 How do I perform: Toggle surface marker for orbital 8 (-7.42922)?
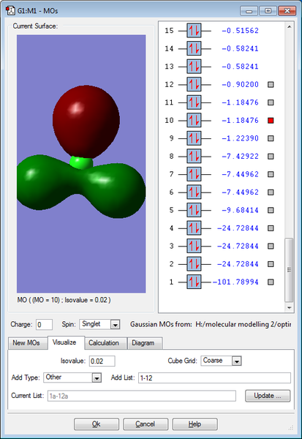click(271, 157)
